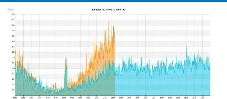Click the 07:00 time label on the x-axis
227x99 pixels.
coord(72,98)
